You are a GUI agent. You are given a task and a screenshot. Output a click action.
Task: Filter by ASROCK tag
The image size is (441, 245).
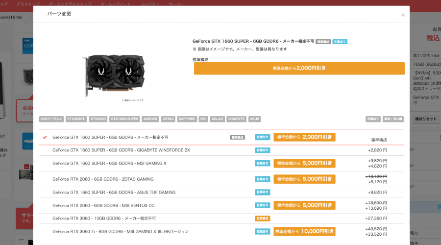150,119
